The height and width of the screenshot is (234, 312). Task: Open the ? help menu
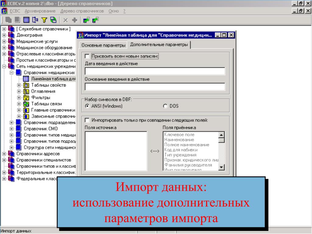(x=124, y=11)
